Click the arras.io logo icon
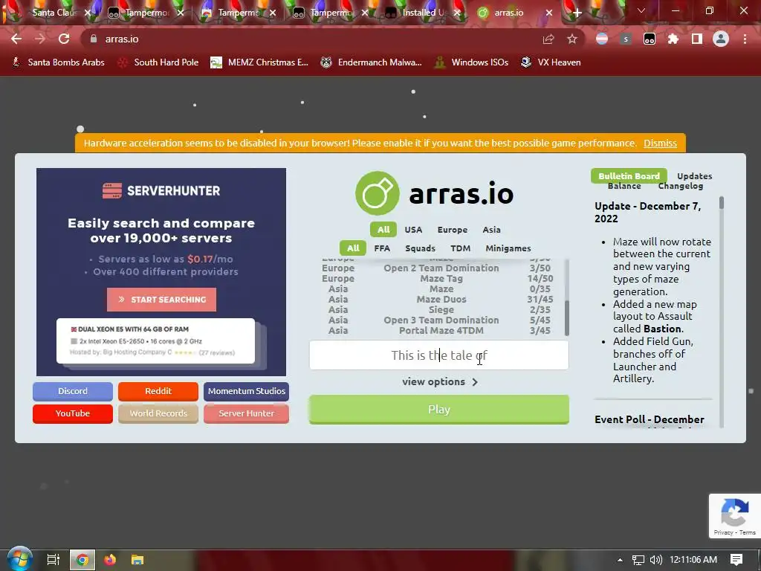 tap(377, 193)
